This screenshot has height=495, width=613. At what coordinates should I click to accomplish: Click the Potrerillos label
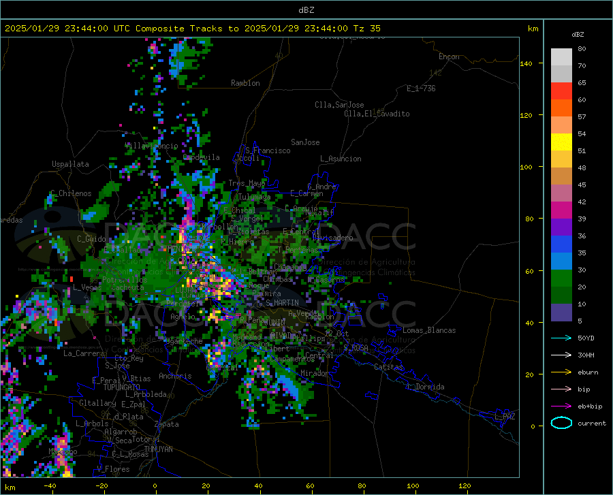[x=125, y=280]
